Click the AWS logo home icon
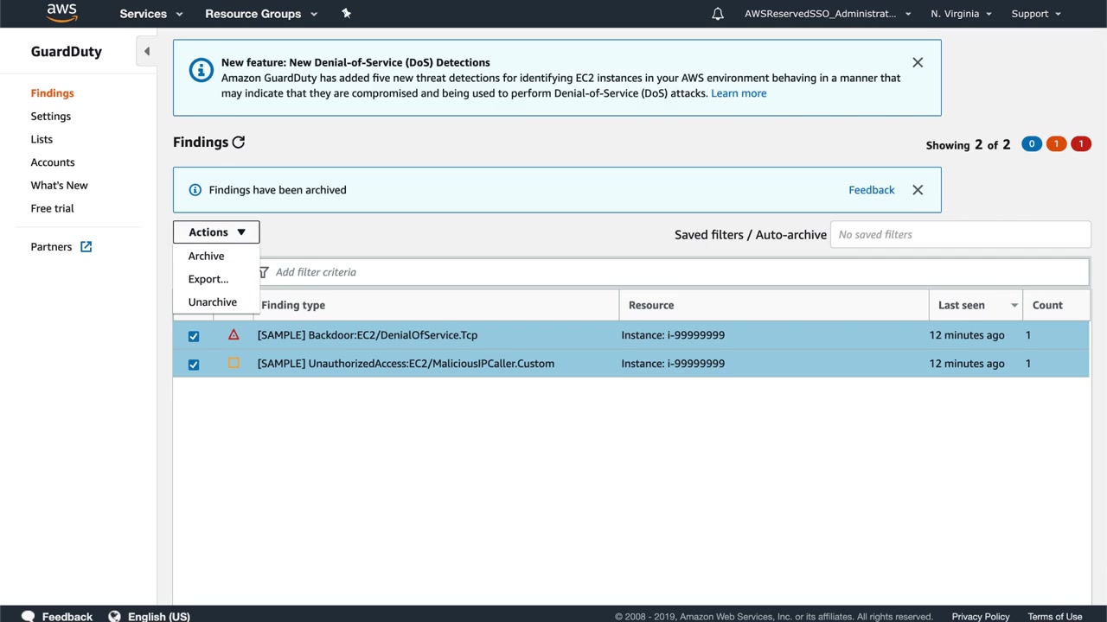Screen dimensions: 1107x622 [x=61, y=13]
